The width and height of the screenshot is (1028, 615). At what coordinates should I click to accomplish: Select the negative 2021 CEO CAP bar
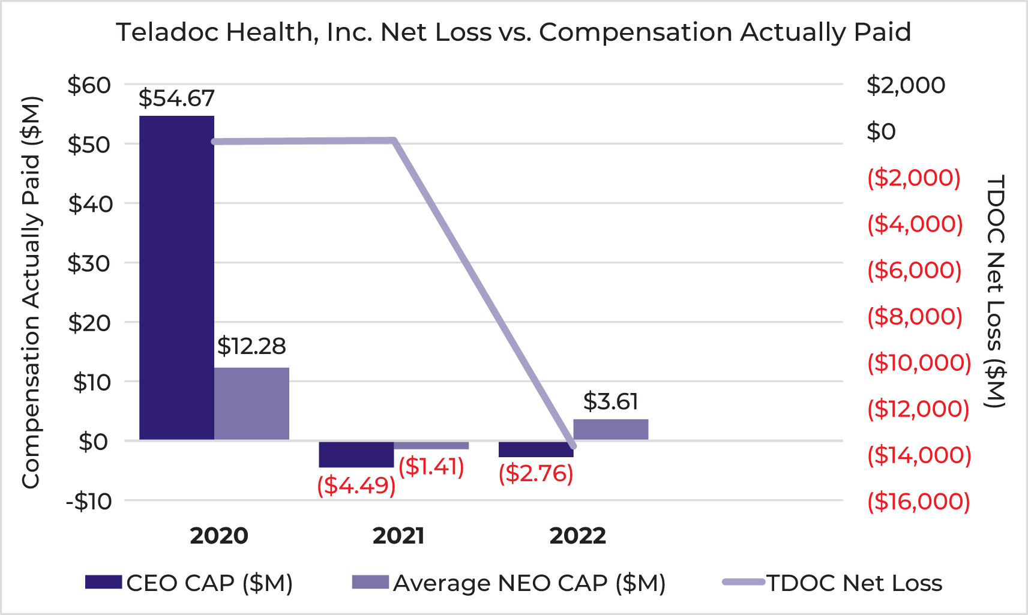pos(356,454)
